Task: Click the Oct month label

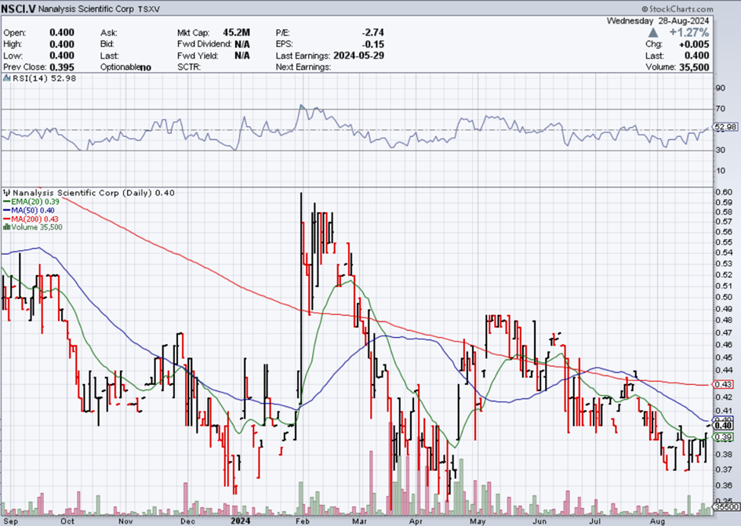Action: 67,521
